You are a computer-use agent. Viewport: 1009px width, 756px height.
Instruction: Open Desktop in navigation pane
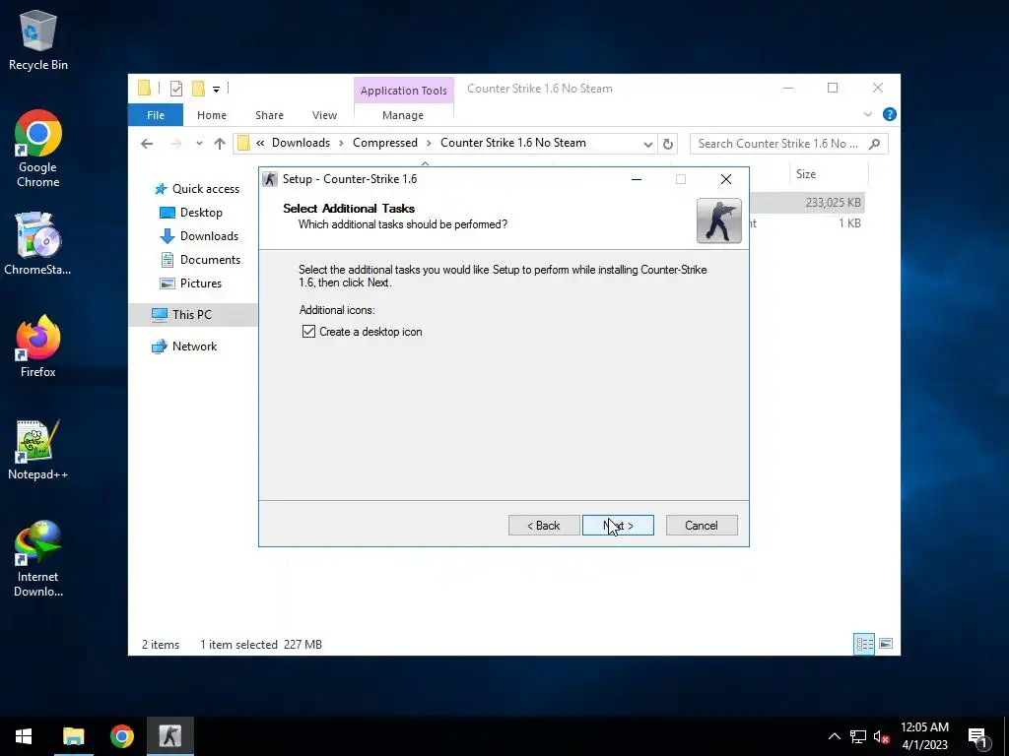click(x=191, y=213)
